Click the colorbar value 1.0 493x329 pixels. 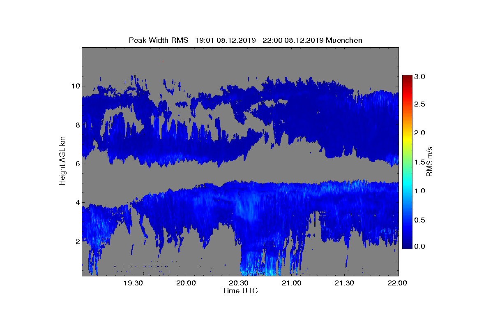[419, 191]
